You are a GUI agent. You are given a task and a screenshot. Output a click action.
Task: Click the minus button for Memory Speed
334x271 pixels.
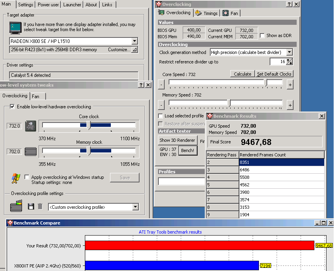coord(161,105)
